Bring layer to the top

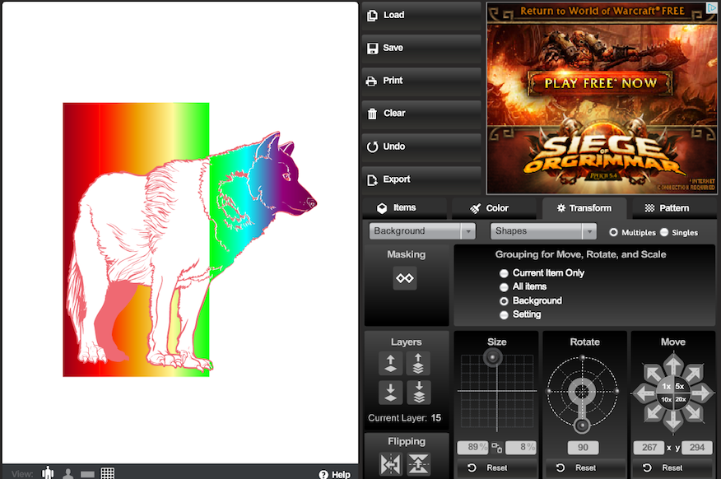418,363
